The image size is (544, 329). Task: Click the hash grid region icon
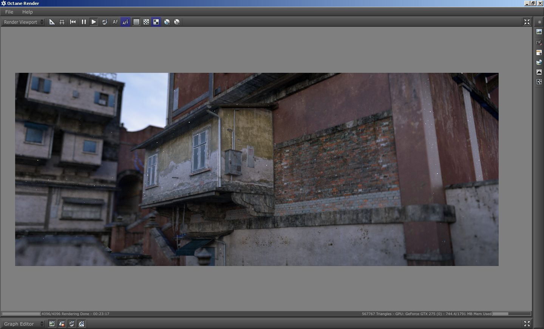62,22
